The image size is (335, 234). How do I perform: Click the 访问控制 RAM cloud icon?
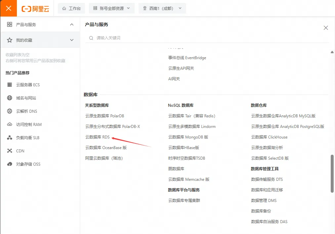coord(10,124)
